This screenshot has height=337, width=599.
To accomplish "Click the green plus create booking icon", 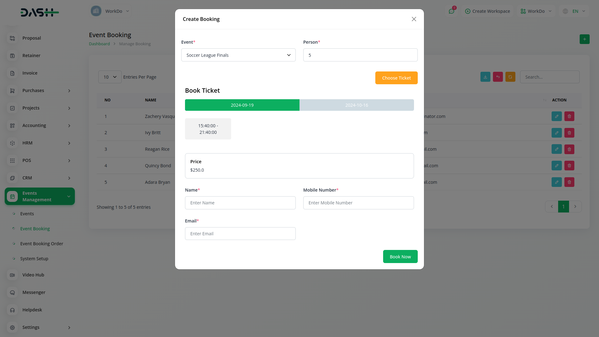I will coord(584,39).
